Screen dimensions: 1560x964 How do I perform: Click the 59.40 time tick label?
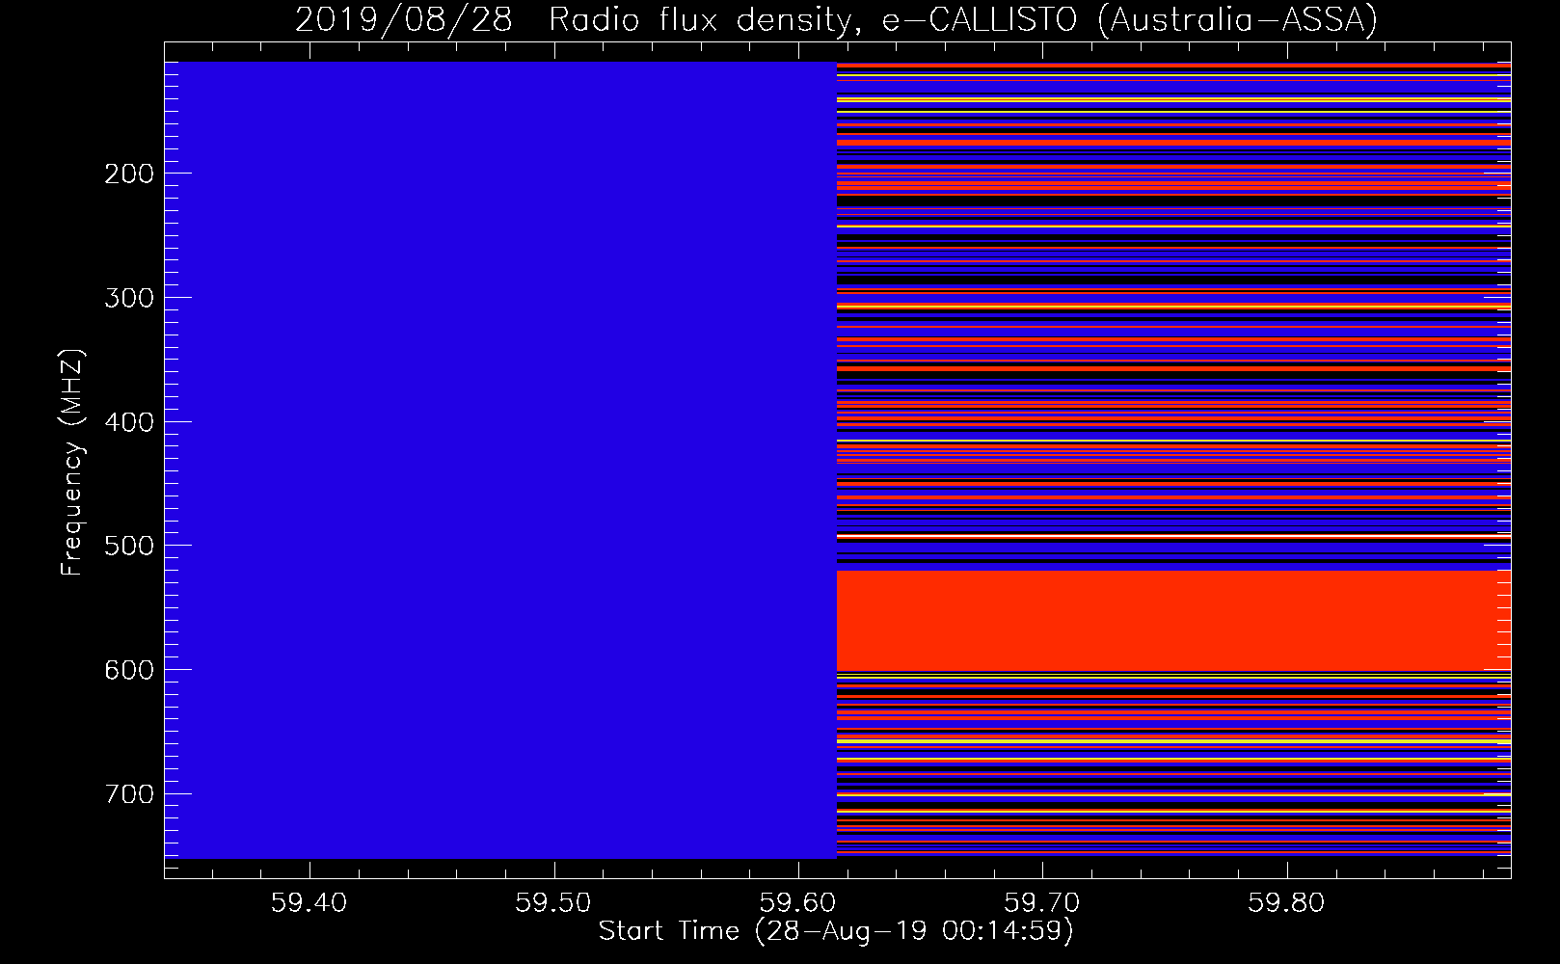click(x=309, y=903)
